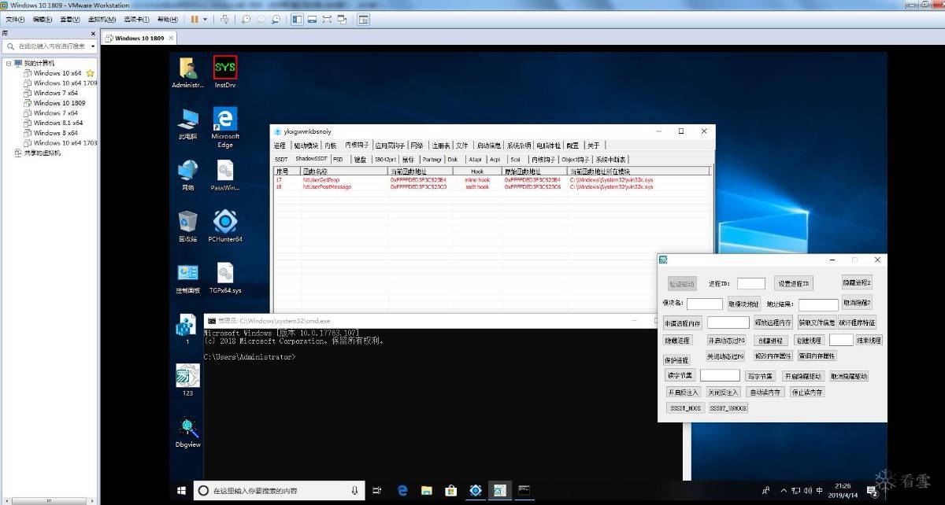Screen dimensions: 945x505
Task: Click the 保护进程 button
Action: 676,359
